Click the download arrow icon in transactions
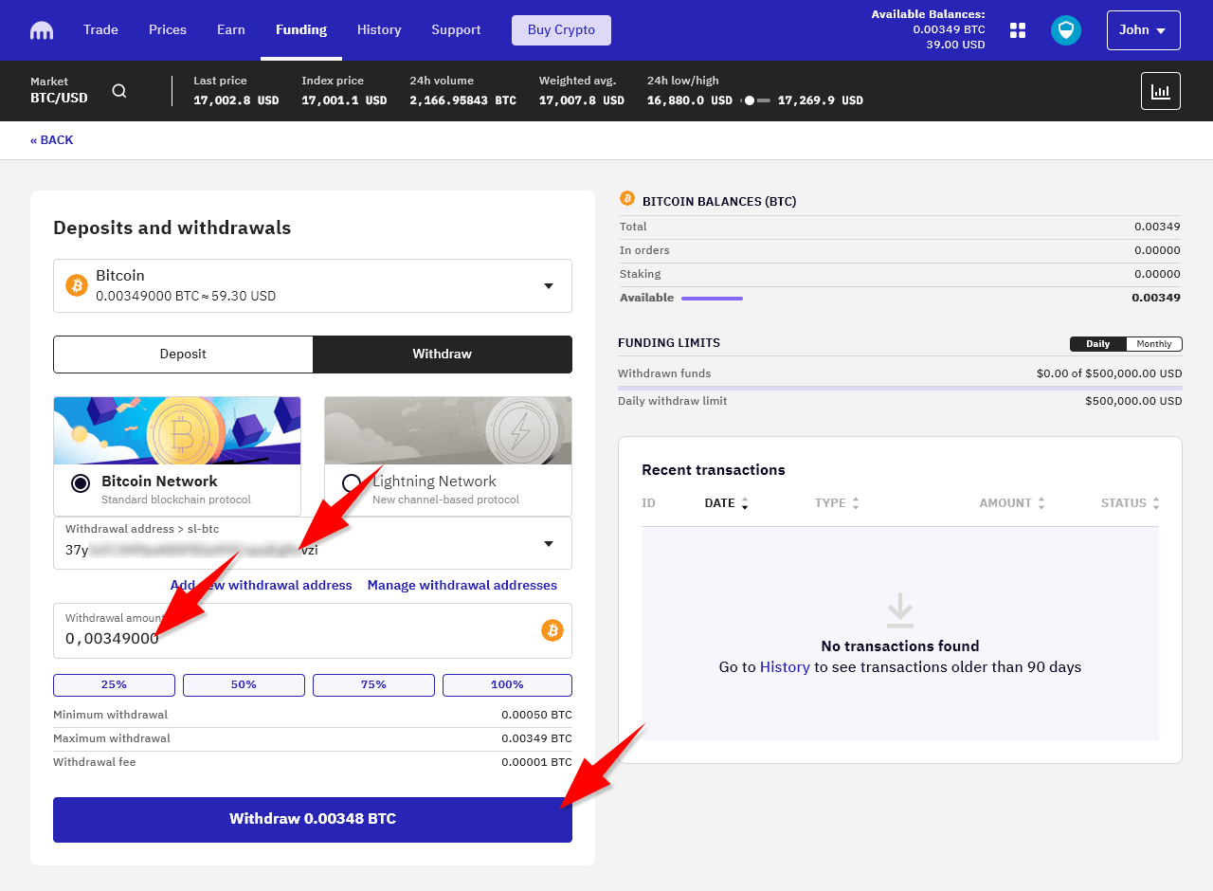The image size is (1213, 891). pyautogui.click(x=899, y=610)
